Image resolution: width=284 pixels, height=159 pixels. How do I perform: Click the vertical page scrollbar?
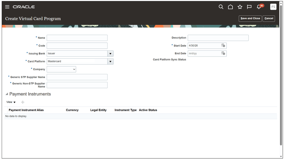click(x=281, y=76)
